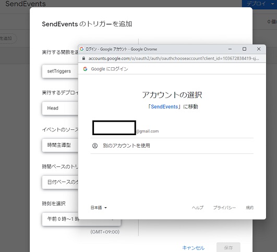Screen dimensions: 277x252
Task: Click the lock icon in address bar
Action: click(83, 58)
